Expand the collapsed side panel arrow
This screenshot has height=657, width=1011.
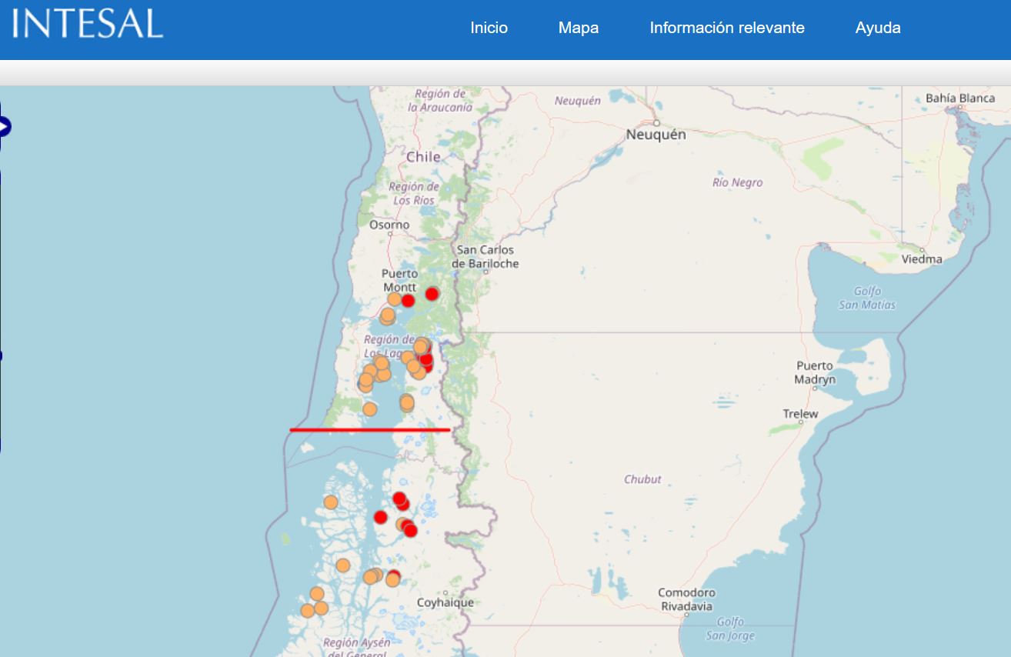click(x=5, y=126)
